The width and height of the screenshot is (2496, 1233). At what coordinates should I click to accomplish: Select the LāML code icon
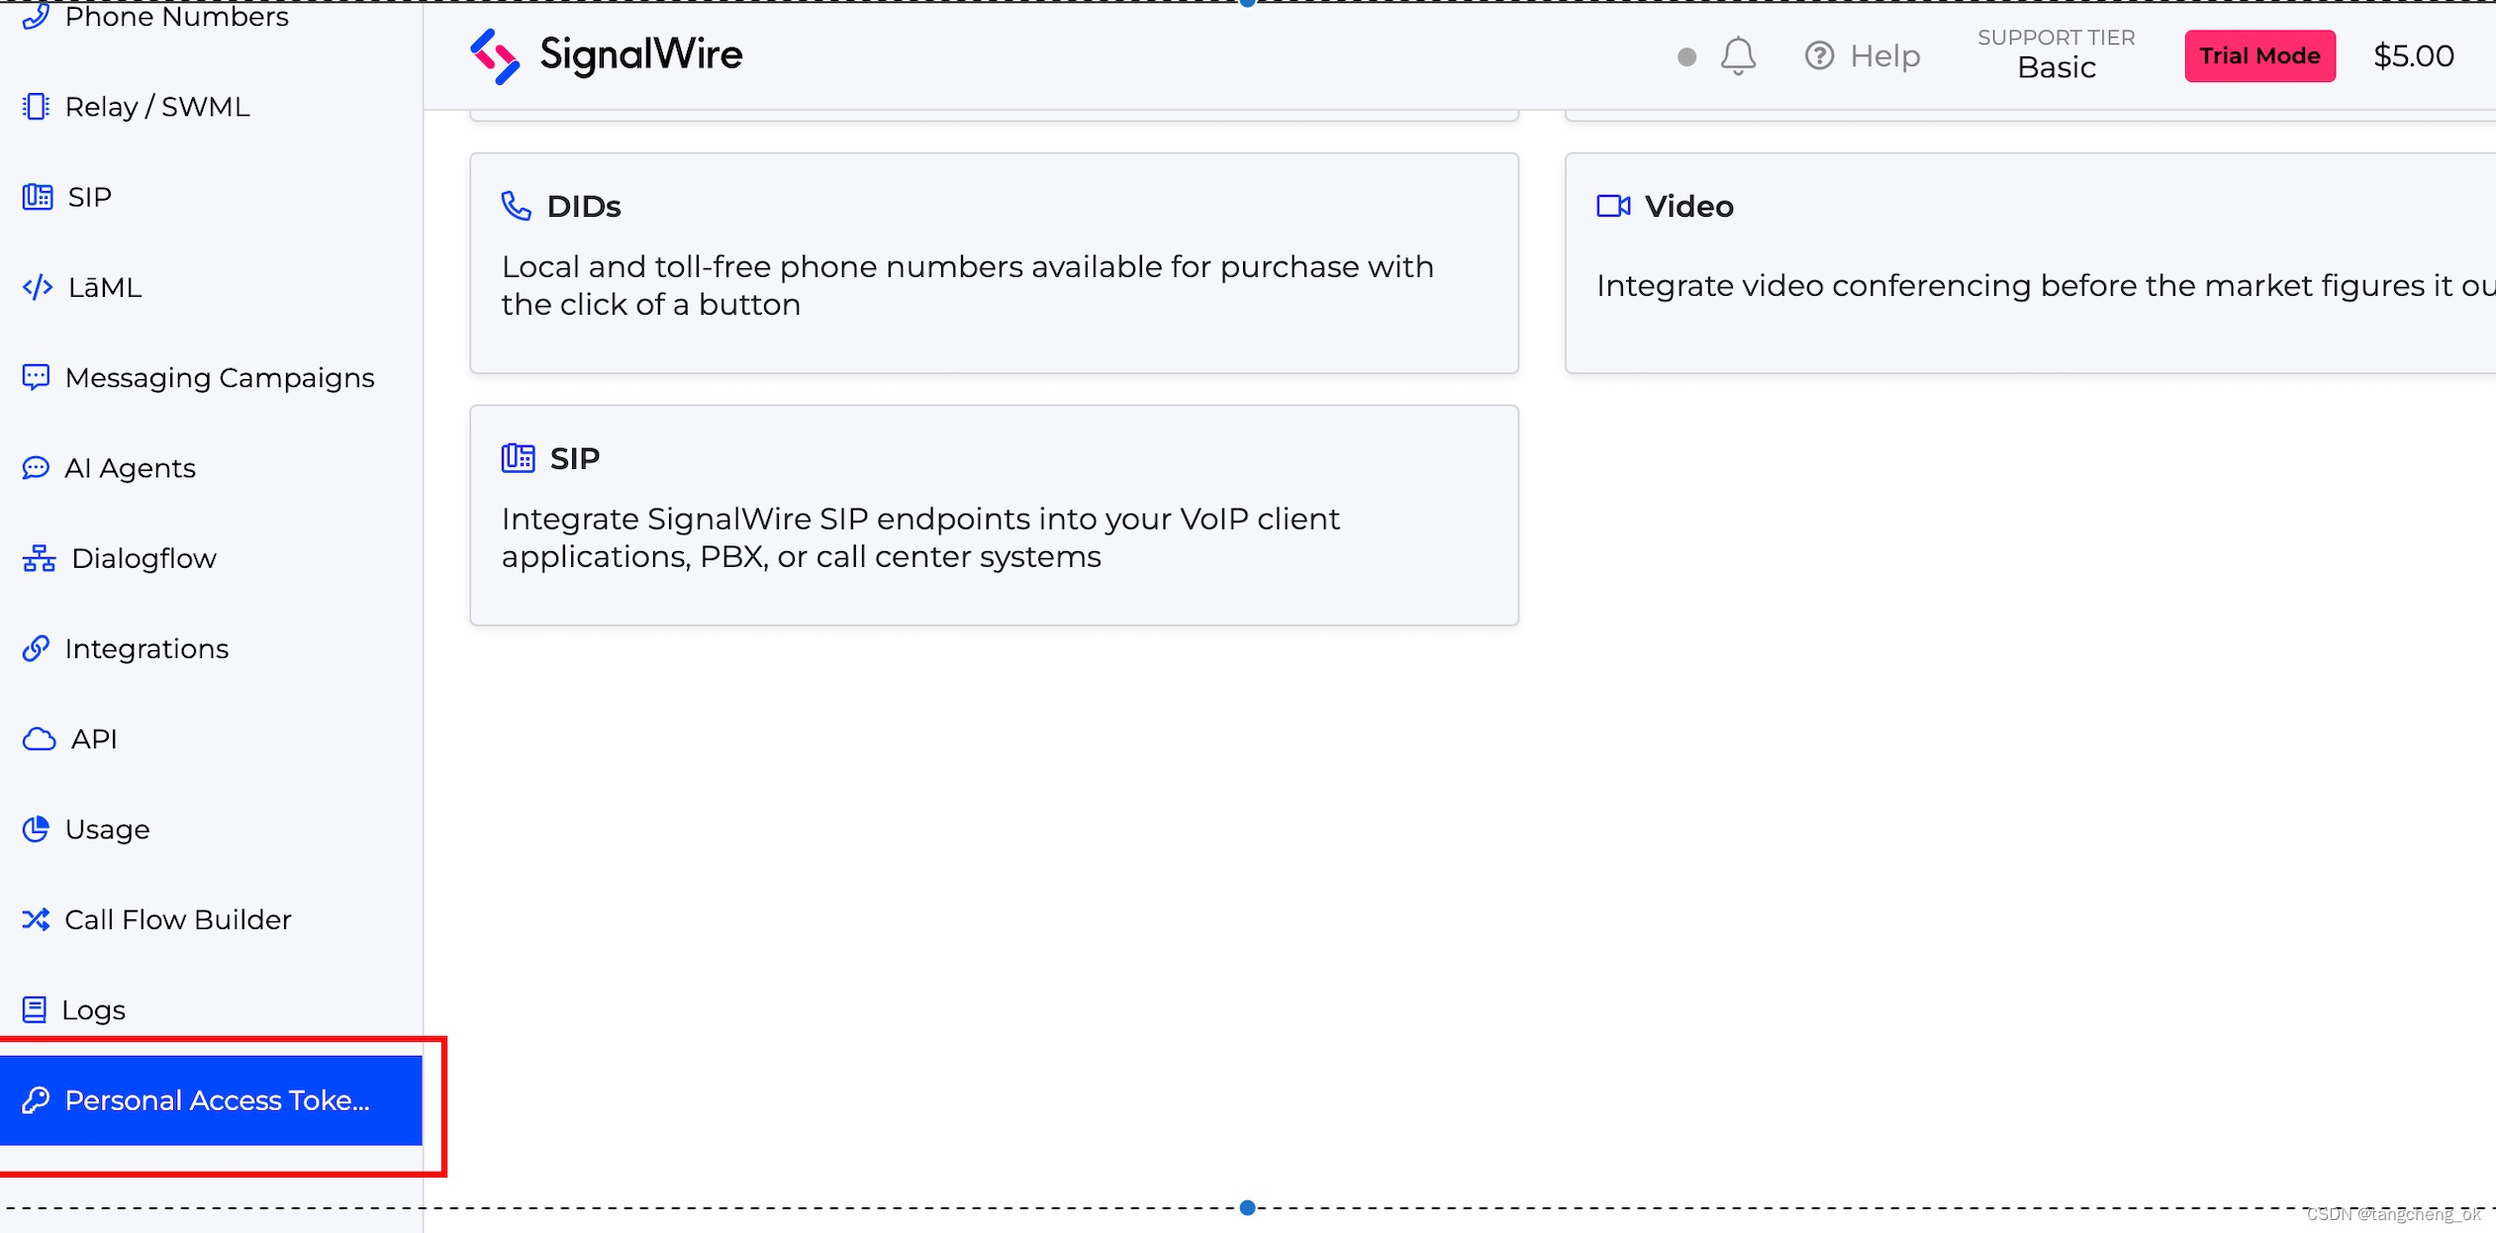(x=36, y=287)
